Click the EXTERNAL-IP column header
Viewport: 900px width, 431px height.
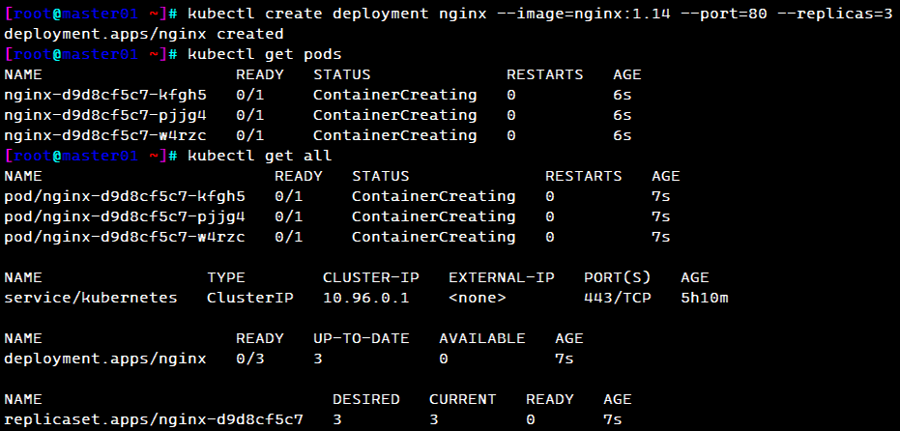point(501,277)
